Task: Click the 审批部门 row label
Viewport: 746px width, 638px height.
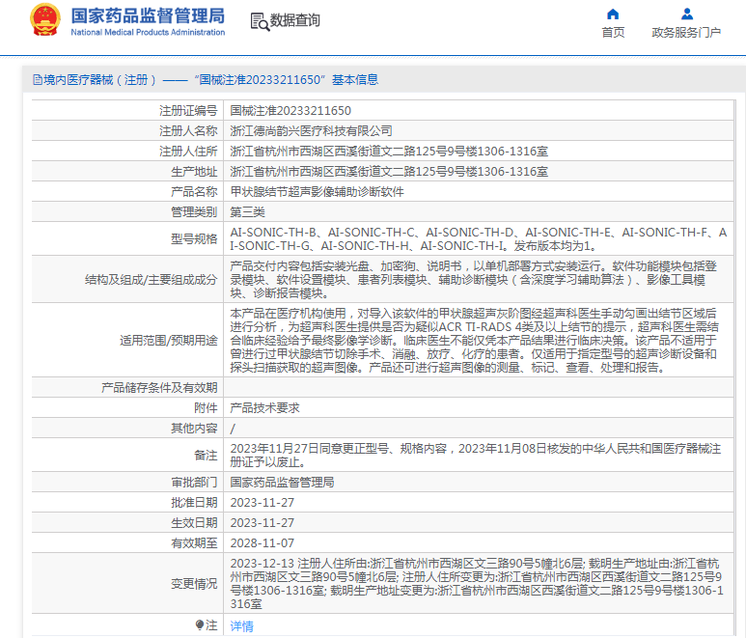Action: click(194, 483)
